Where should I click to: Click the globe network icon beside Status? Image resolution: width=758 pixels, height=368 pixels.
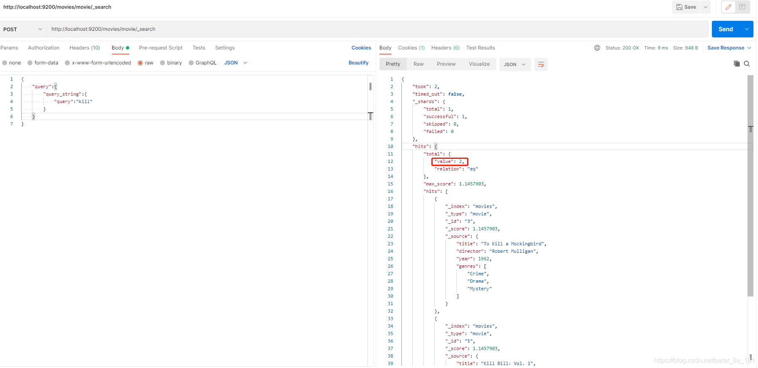tap(597, 48)
